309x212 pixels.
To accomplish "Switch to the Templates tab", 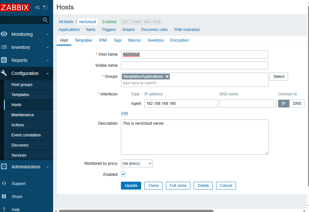I will click(83, 40).
